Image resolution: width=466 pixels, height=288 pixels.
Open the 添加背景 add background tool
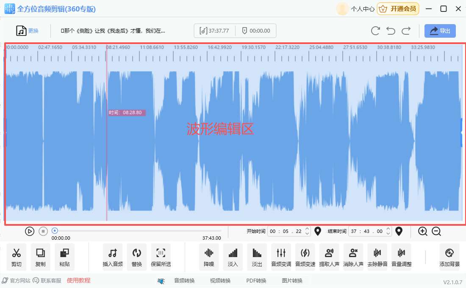[449, 257]
